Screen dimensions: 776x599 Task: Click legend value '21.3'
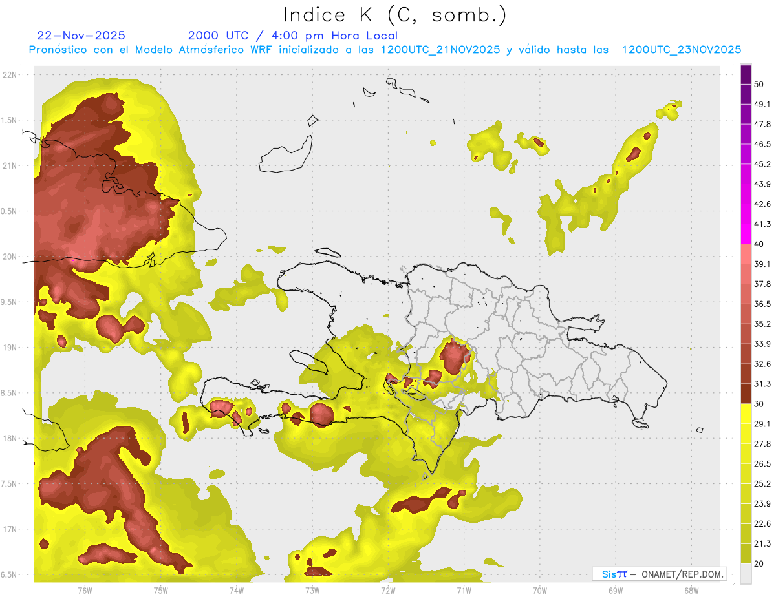(762, 543)
